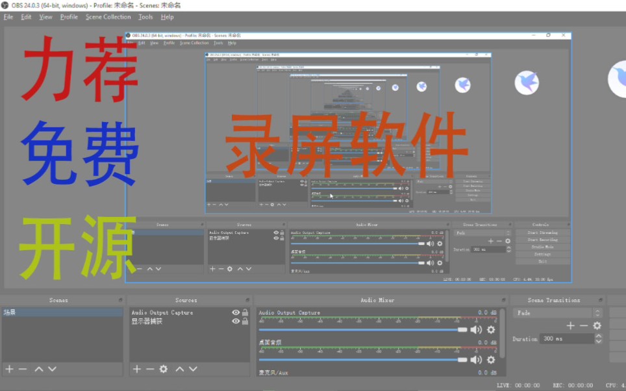The height and width of the screenshot is (391, 626).
Task: Move source up using the up arrow icon
Action: pyautogui.click(x=181, y=368)
